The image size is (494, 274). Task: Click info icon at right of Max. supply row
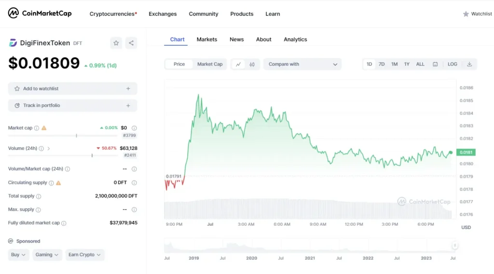[x=134, y=210]
